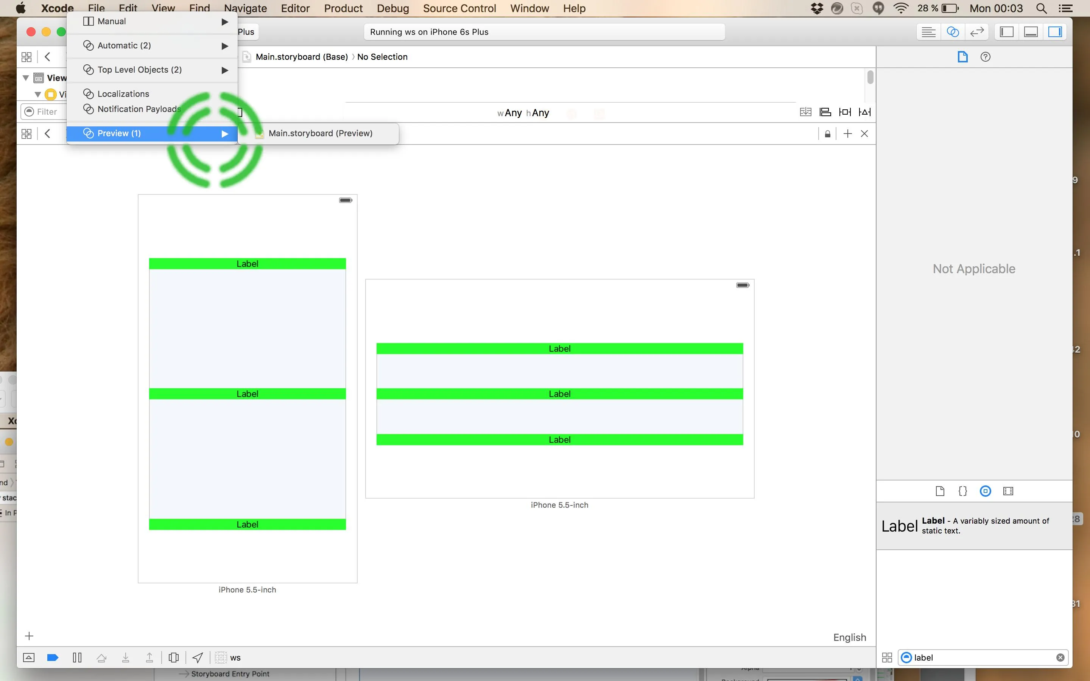Toggle the Utilities panel visibility
The image size is (1090, 681).
(1055, 32)
